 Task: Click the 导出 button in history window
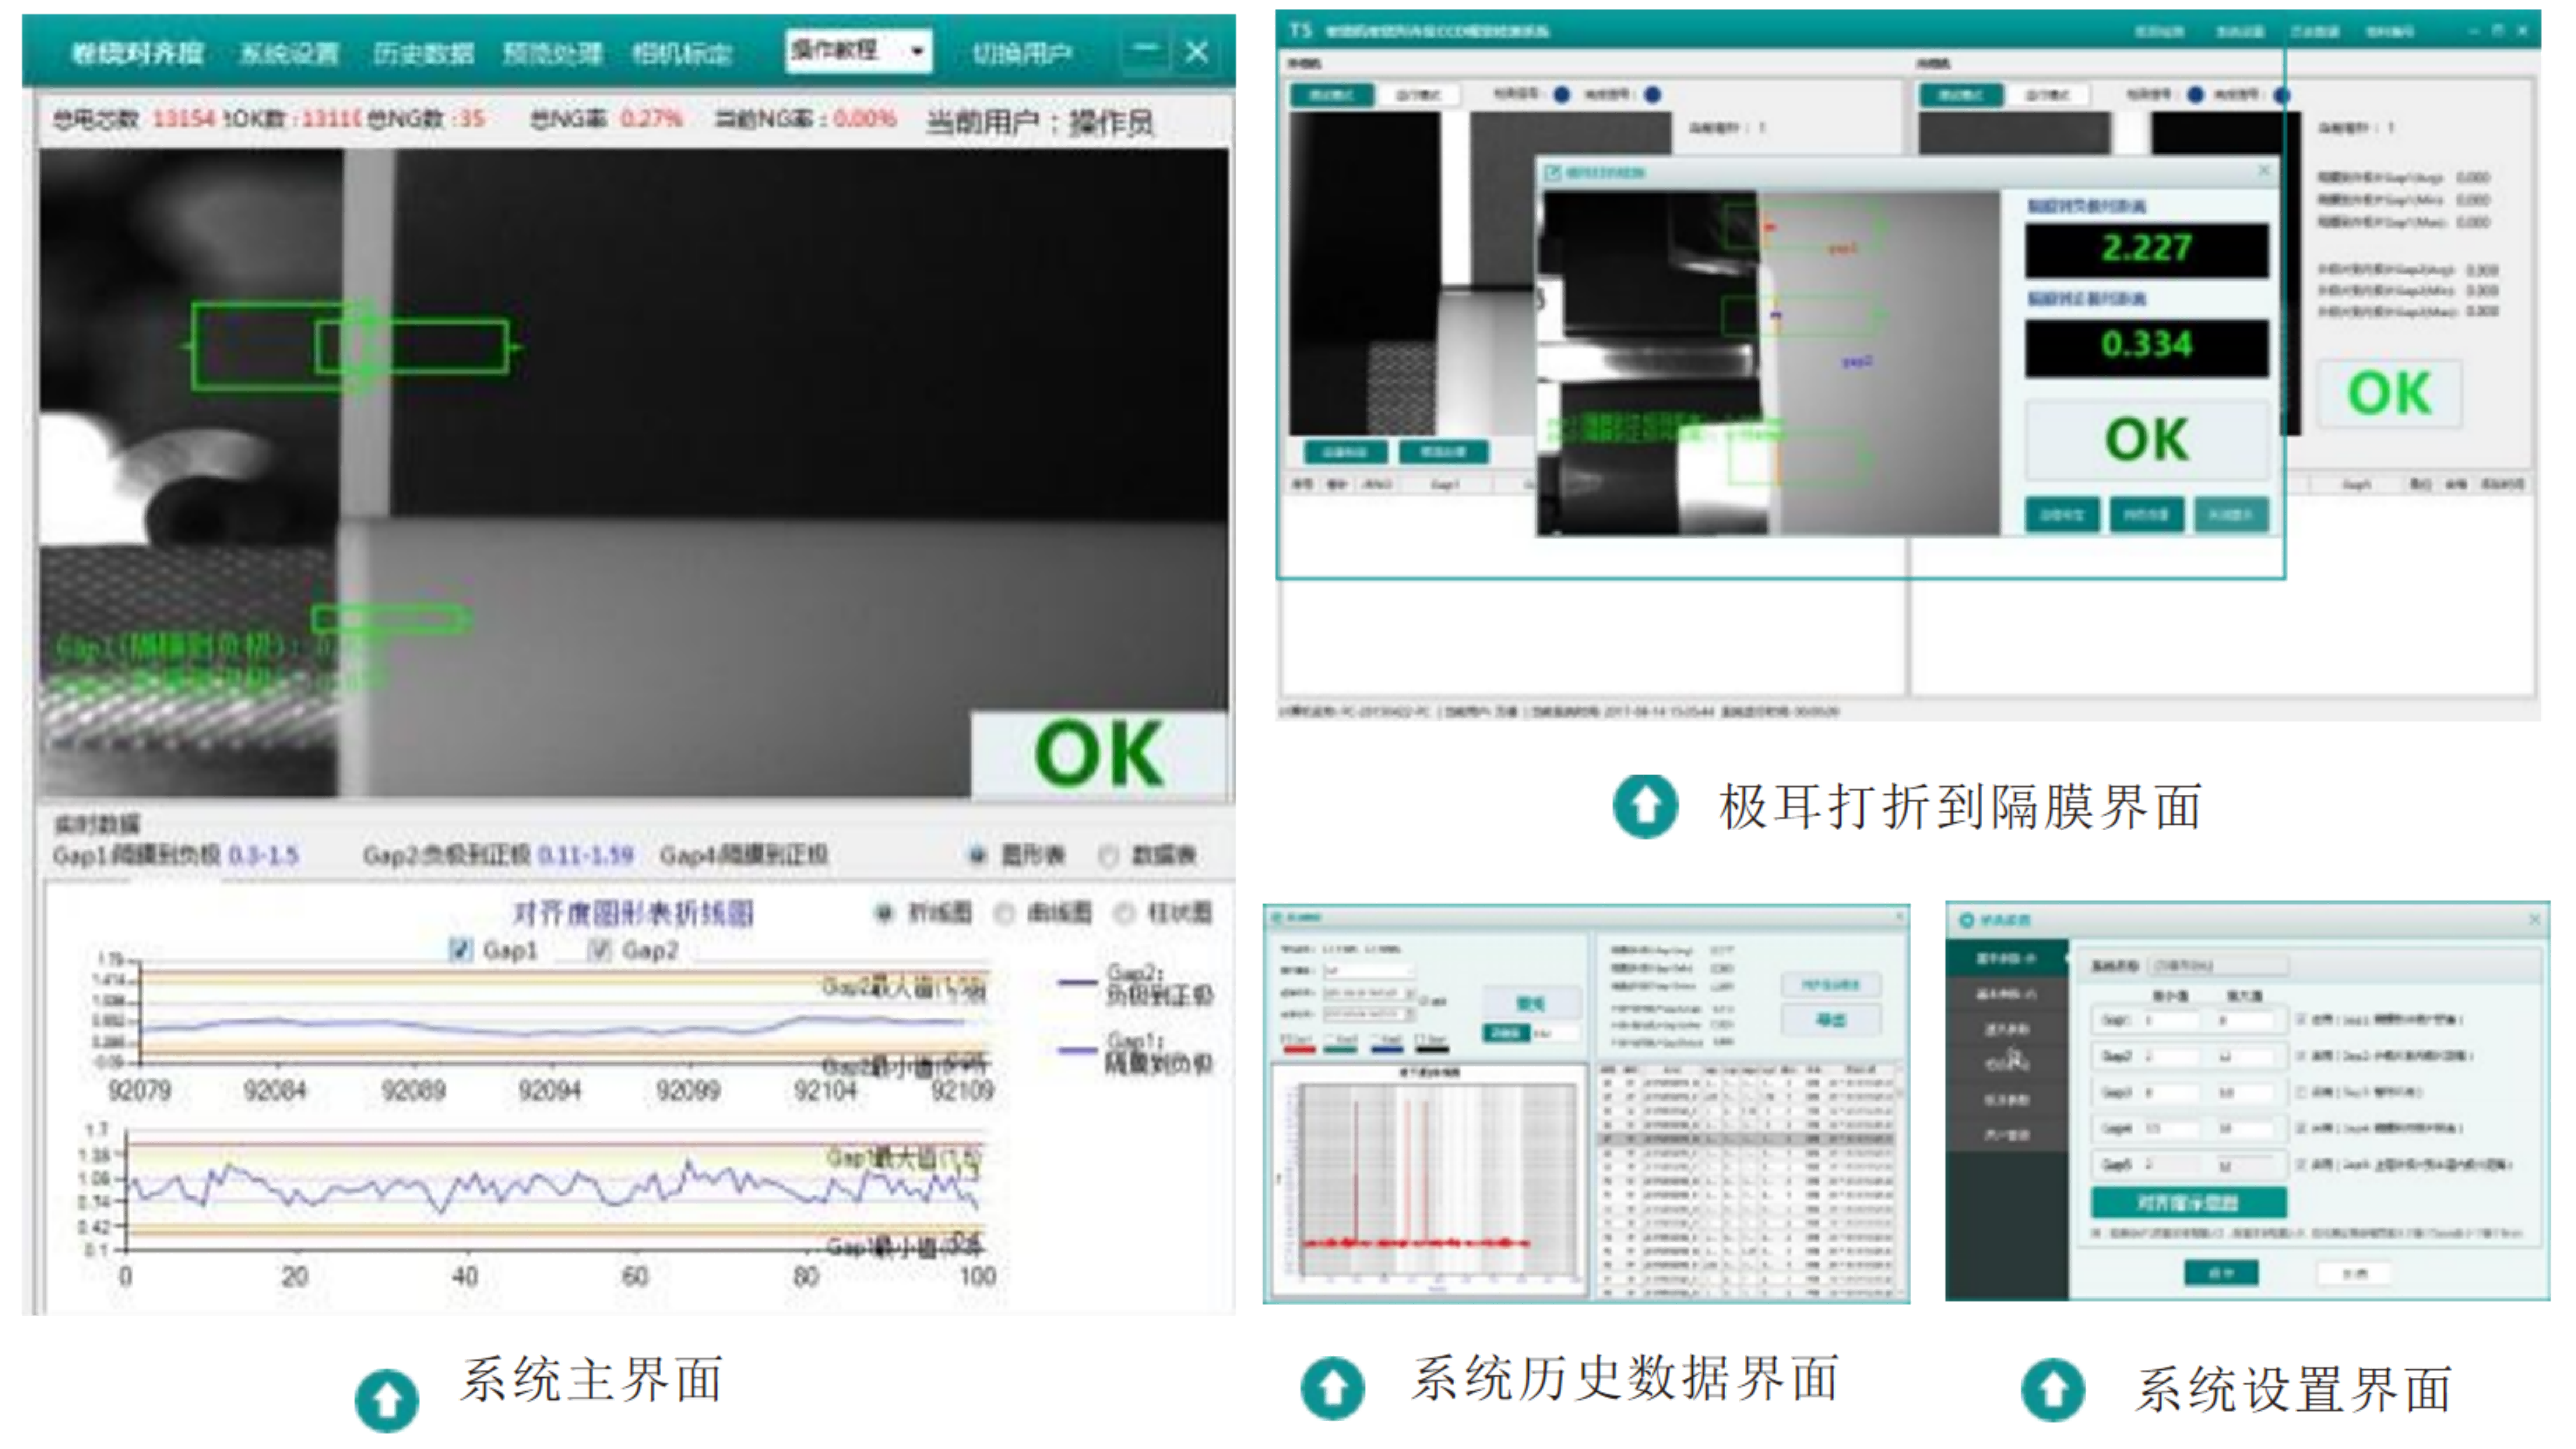click(1830, 1020)
